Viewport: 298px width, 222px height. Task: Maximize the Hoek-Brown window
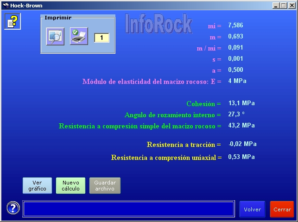click(x=283, y=5)
